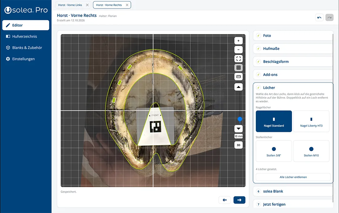This screenshot has height=213, width=339.
Task: Click the blue vertical slider handle
Action: coord(240,119)
